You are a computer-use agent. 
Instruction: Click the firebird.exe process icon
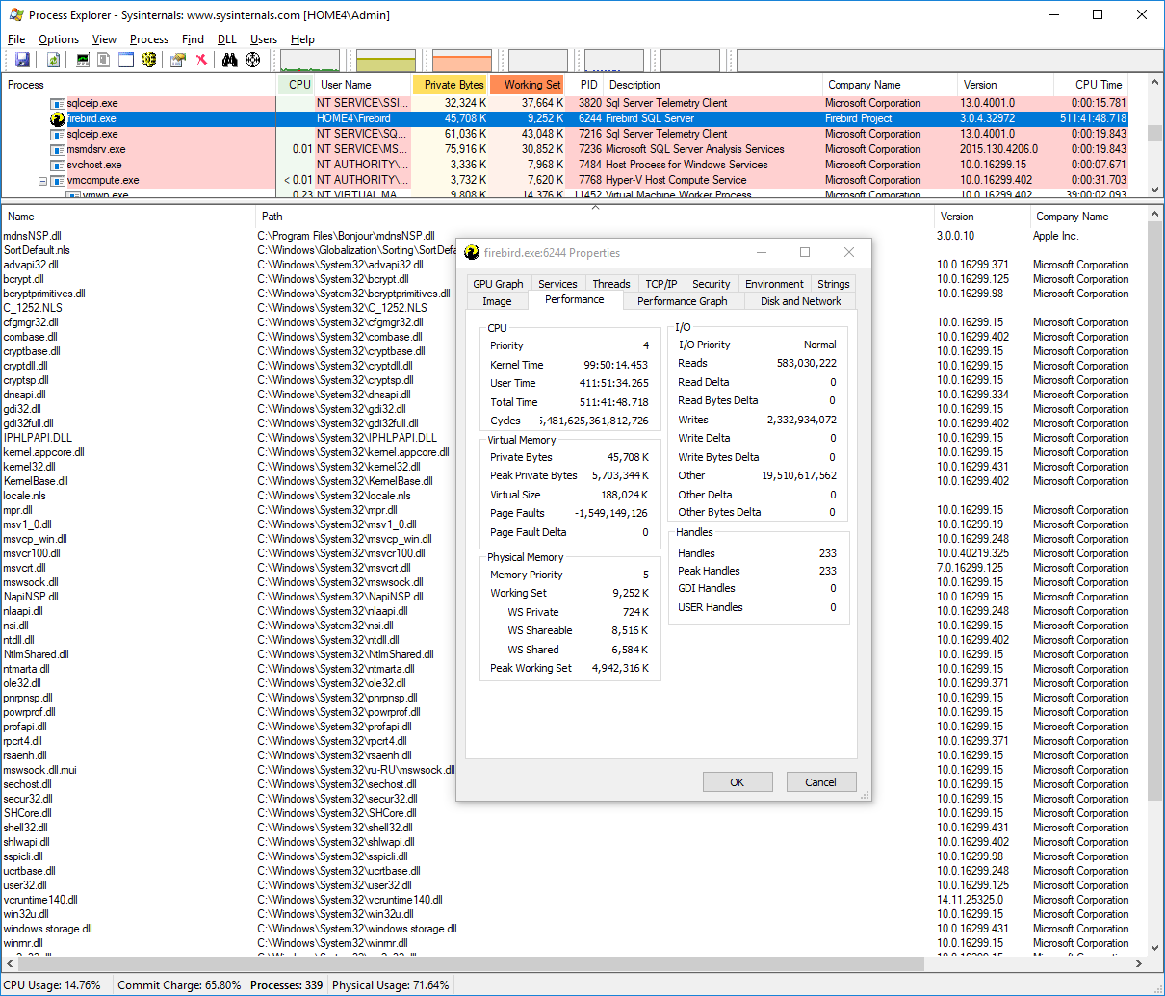(x=58, y=118)
